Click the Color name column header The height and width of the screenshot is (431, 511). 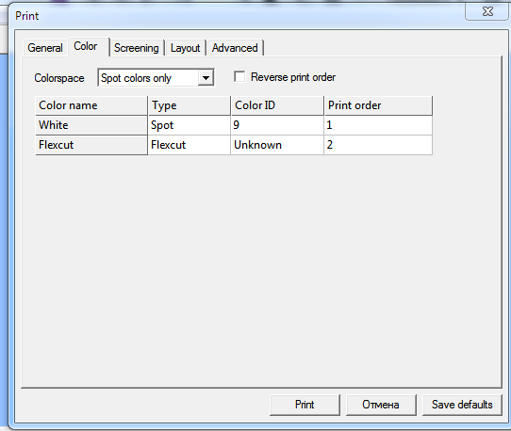91,105
